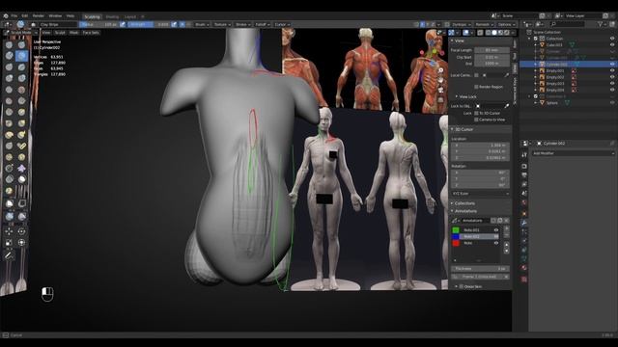Open the Render menu
618x347 pixels.
coord(39,16)
